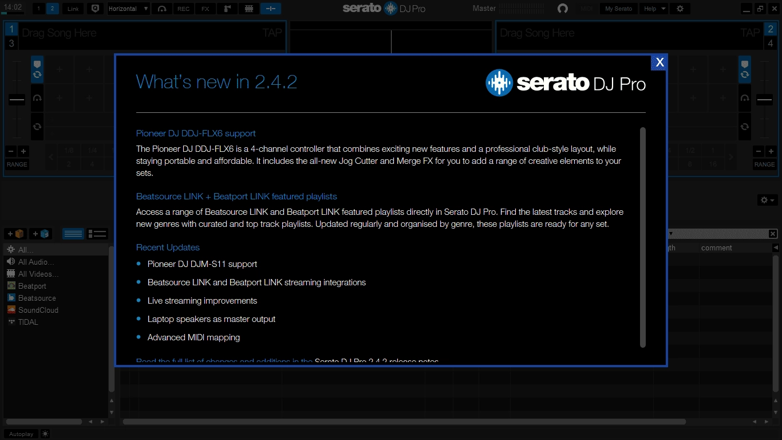The width and height of the screenshot is (782, 440).
Task: Select deck layout button 1
Action: tap(39, 9)
